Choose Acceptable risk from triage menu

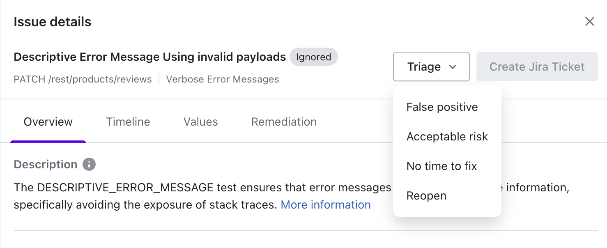coord(447,137)
